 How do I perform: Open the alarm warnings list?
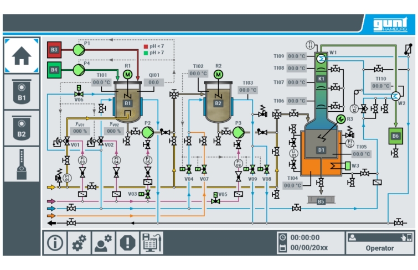[x=127, y=243]
